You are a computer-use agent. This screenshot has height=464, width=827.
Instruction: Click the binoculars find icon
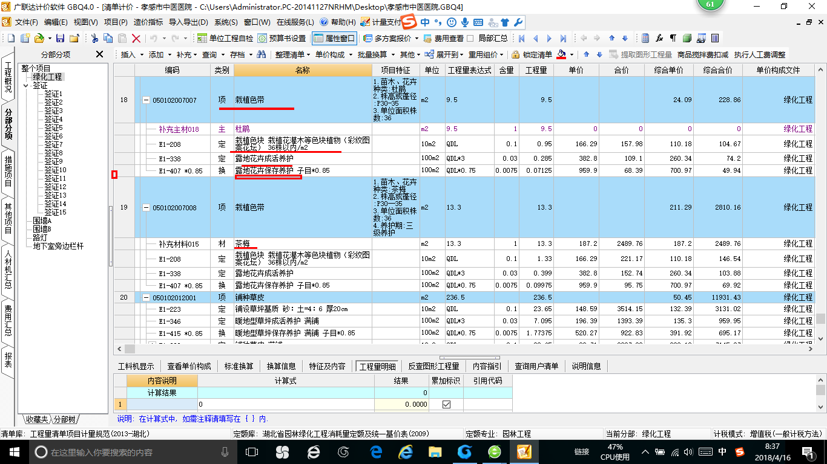click(x=262, y=54)
